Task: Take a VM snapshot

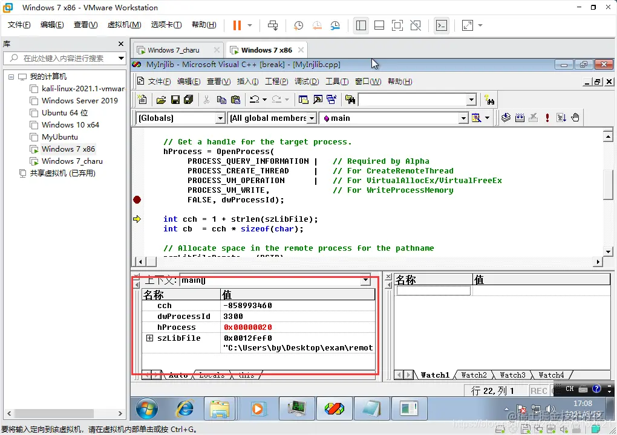Action: (x=298, y=25)
